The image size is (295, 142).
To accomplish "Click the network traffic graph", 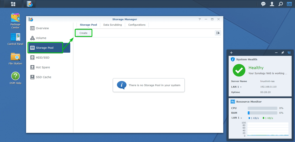I will pos(268,129).
